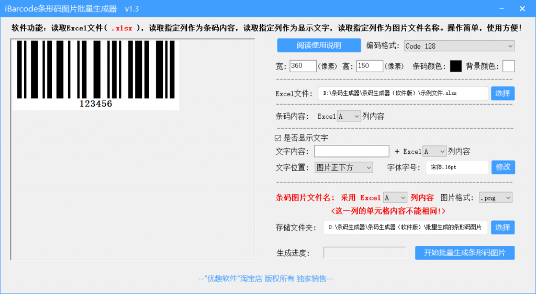The image size is (536, 294).
Task: Click the 阅读使用说明 button
Action: 319,46
